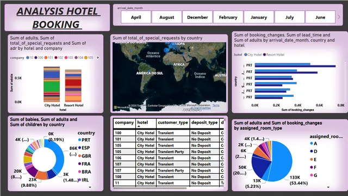This screenshot has height=196, width=348.
Task: Show more months with slicer right arrow
Action: 339,17
